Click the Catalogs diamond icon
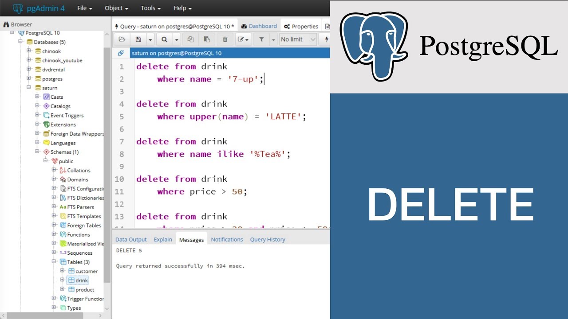Image resolution: width=568 pixels, height=319 pixels. [47, 106]
